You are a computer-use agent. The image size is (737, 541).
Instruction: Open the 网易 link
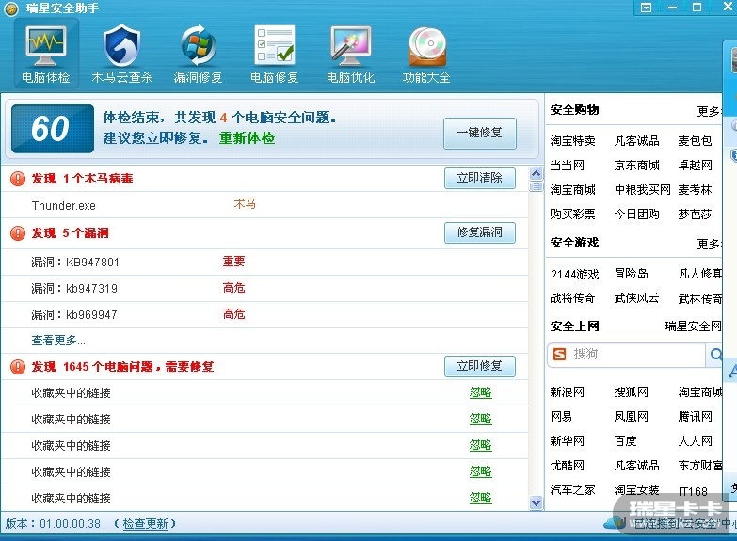tap(561, 417)
